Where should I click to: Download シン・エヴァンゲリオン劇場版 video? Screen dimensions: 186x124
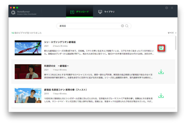click(x=161, y=48)
